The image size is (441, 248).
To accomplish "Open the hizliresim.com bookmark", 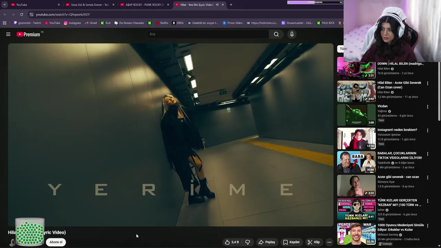I will (261, 23).
